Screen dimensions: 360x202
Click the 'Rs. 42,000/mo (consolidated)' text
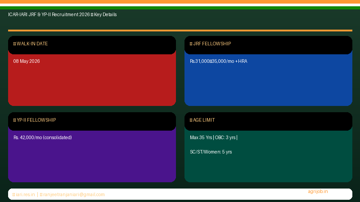coord(43,137)
